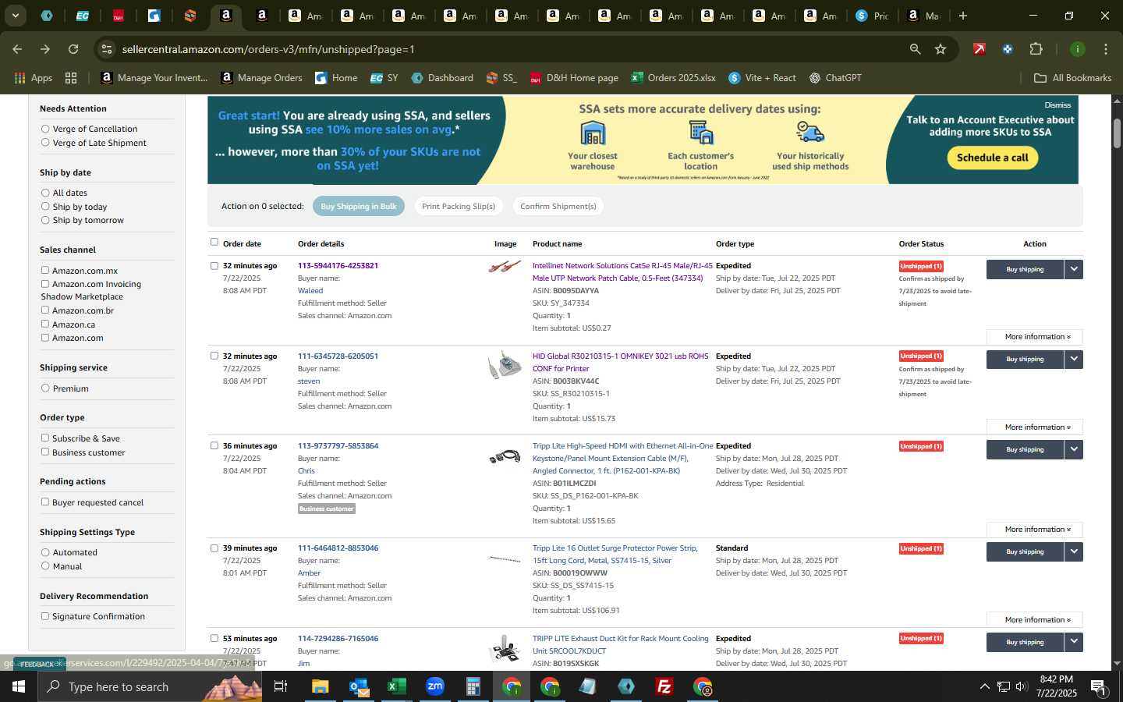Open the Manage Orders bookmark
This screenshot has width=1123, height=702.
[262, 78]
